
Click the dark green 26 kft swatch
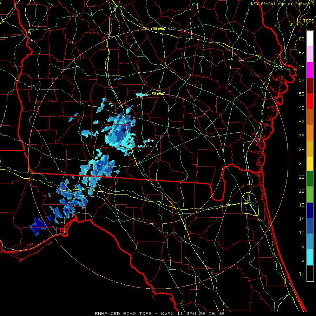click(310, 179)
